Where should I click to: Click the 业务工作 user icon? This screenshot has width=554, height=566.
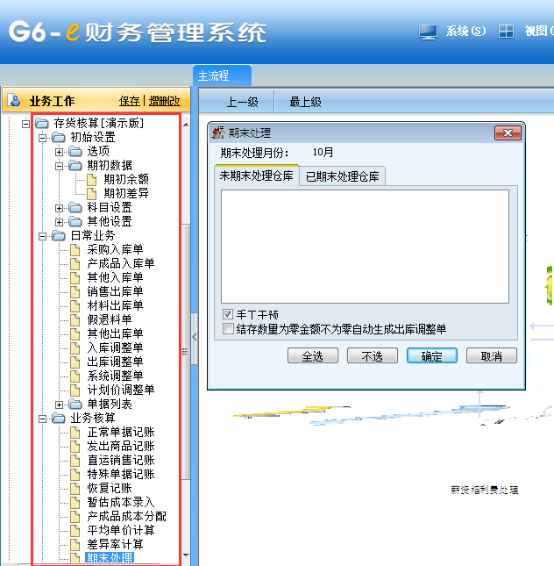tap(15, 100)
